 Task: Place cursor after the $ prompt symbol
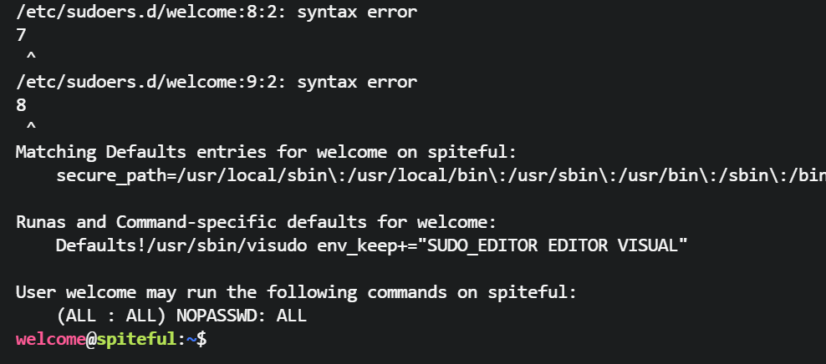point(208,340)
